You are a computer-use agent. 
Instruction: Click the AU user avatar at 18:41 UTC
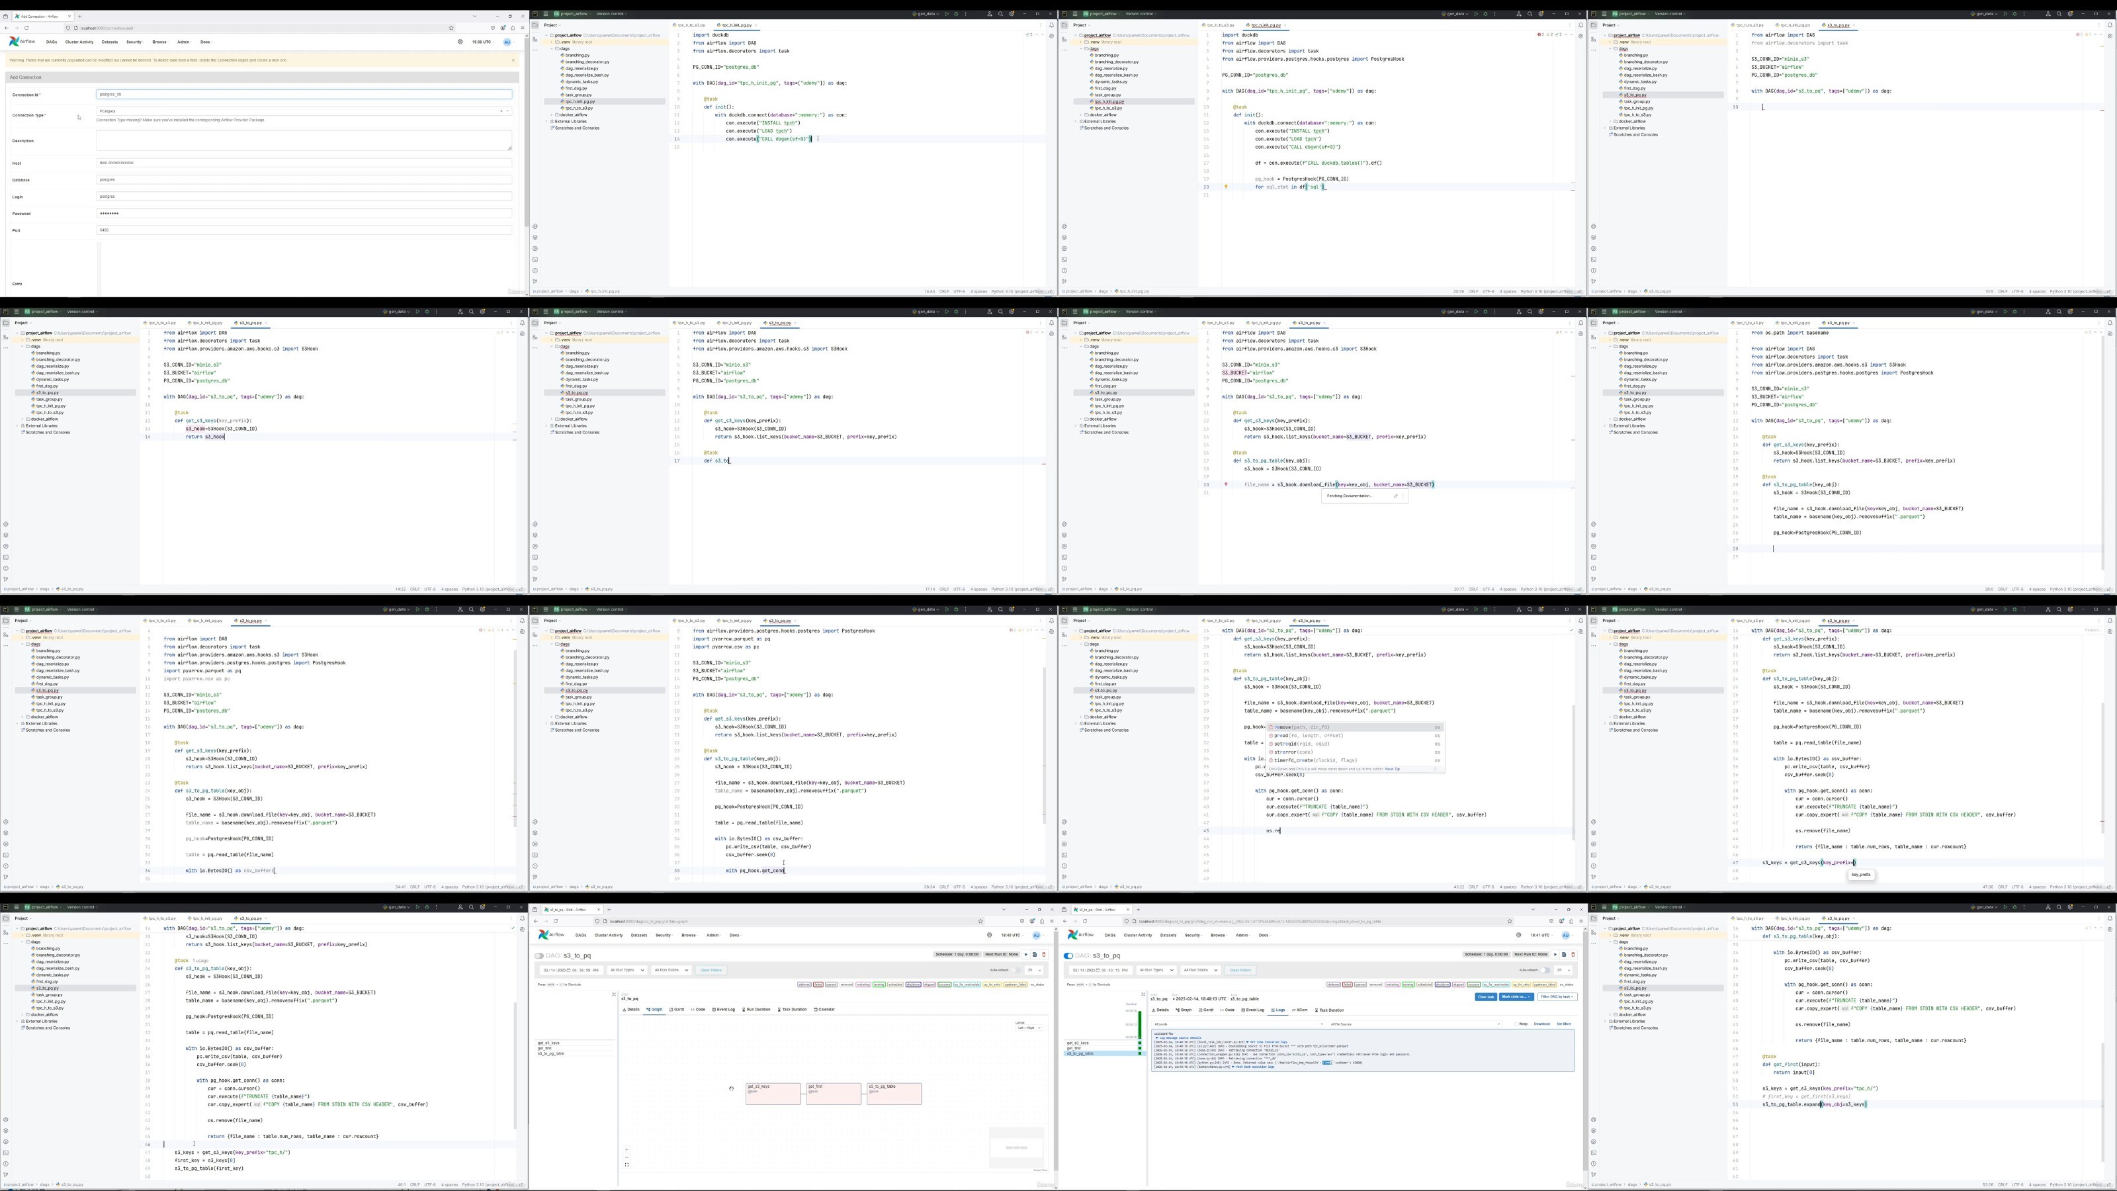click(1565, 936)
